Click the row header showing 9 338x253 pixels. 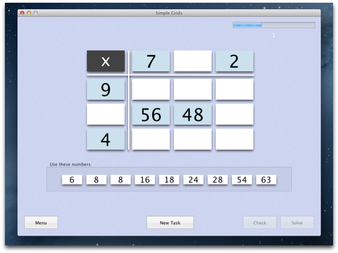coord(106,89)
